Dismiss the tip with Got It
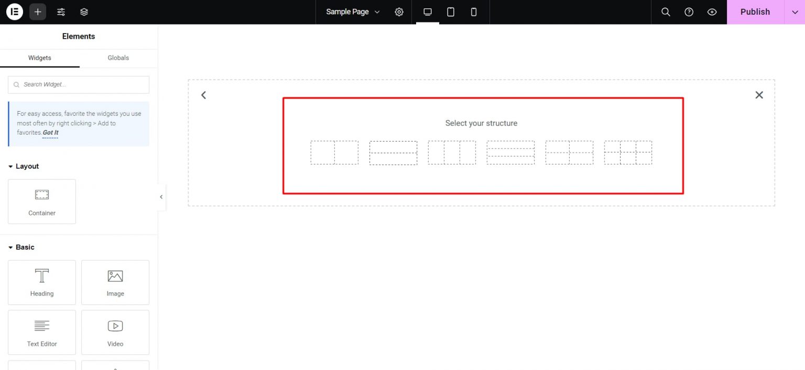Image resolution: width=805 pixels, height=370 pixels. point(50,133)
